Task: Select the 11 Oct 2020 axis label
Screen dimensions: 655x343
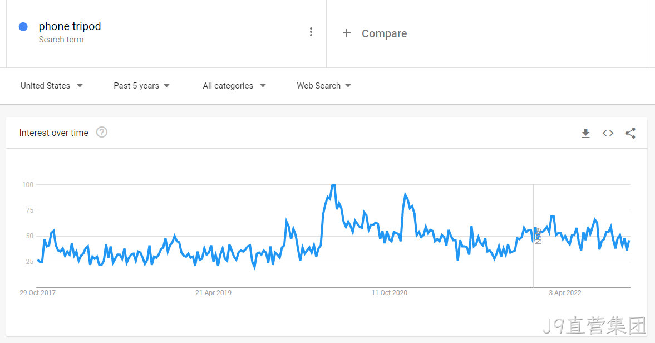Action: pos(390,293)
